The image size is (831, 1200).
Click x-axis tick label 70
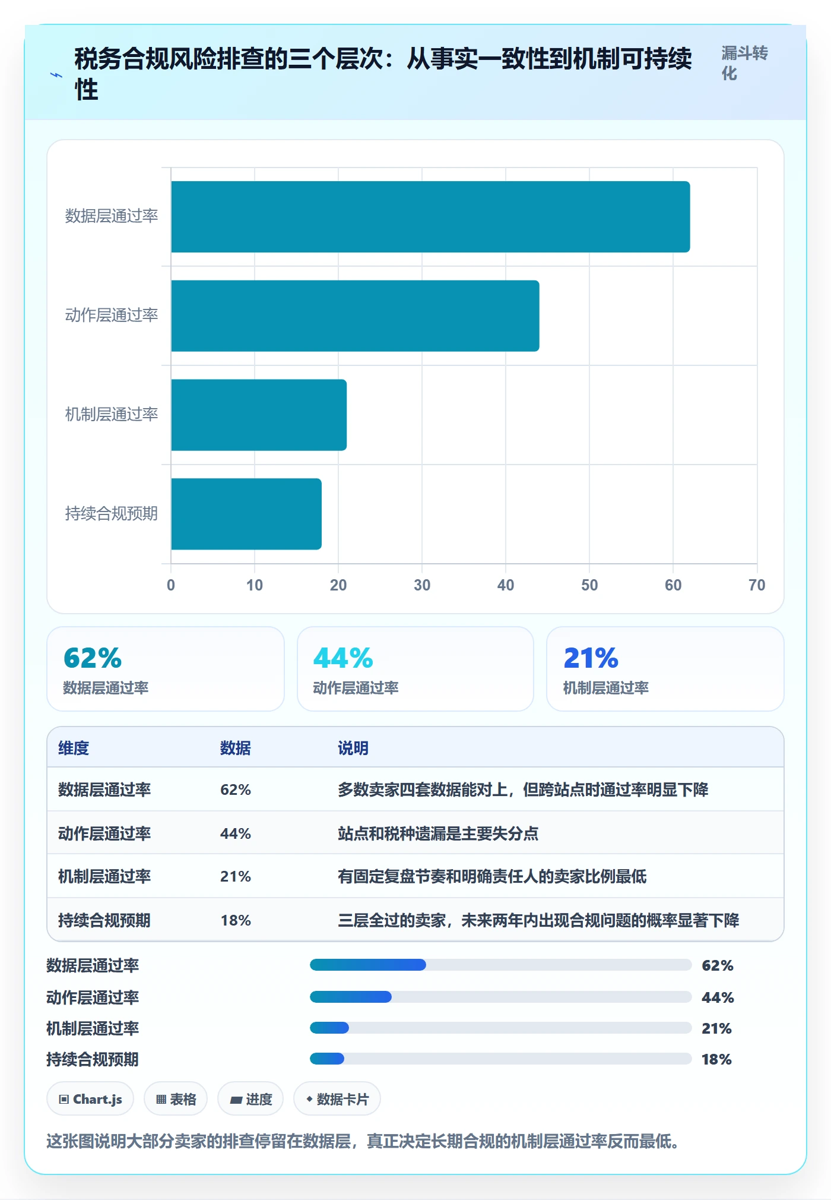point(757,585)
